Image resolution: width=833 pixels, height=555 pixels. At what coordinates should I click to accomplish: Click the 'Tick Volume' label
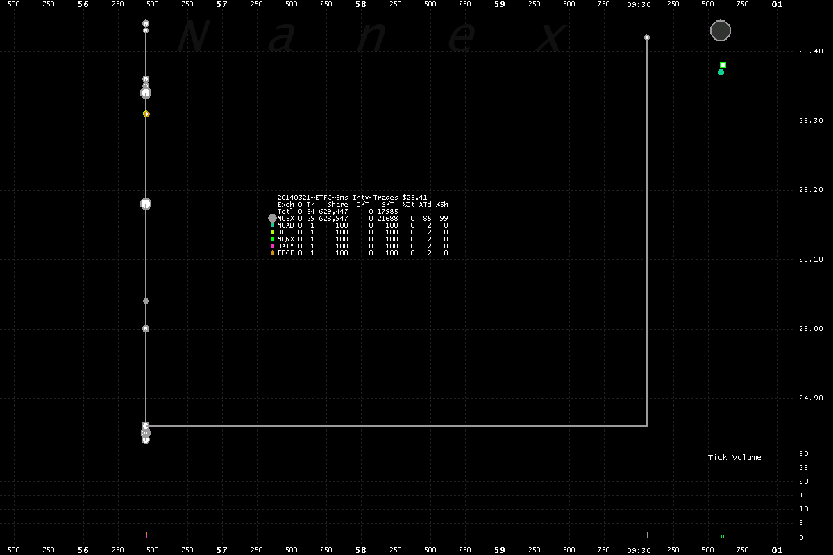click(734, 458)
